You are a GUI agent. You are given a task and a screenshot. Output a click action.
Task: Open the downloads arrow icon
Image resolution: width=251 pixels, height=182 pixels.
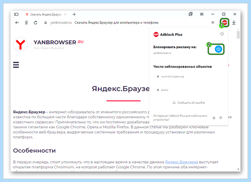[x=234, y=22]
